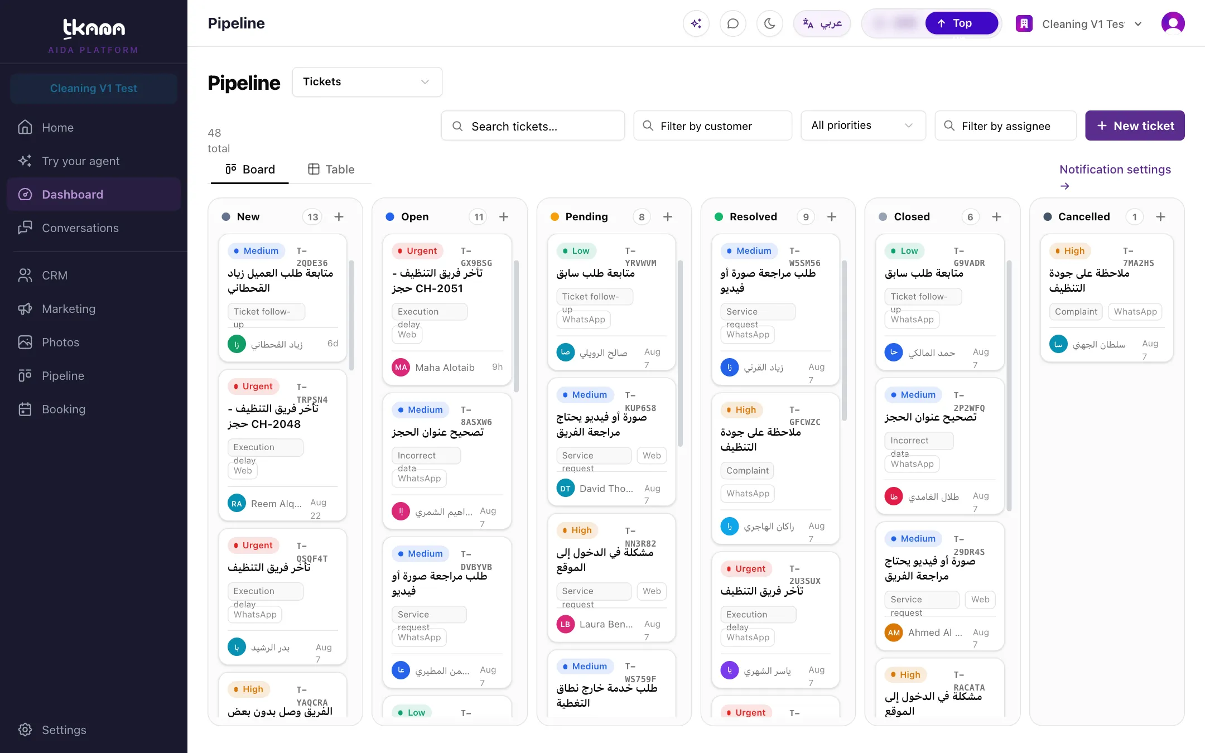The width and height of the screenshot is (1205, 753).
Task: Add a ticket to the New column
Action: pyautogui.click(x=339, y=217)
